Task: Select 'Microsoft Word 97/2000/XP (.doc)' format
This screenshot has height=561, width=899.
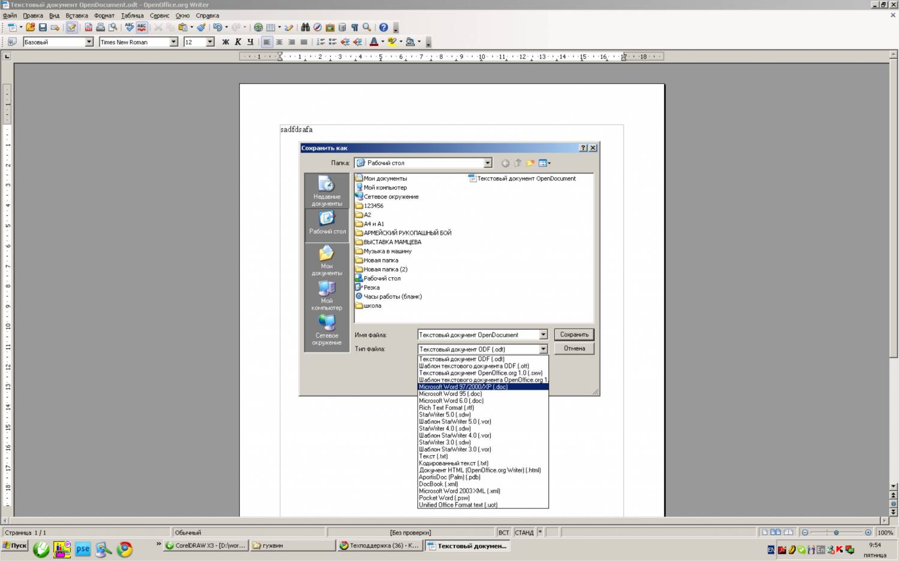Action: click(x=482, y=387)
